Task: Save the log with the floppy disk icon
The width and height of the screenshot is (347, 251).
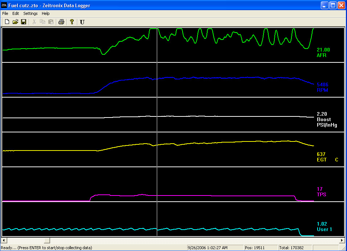Action: coord(24,22)
